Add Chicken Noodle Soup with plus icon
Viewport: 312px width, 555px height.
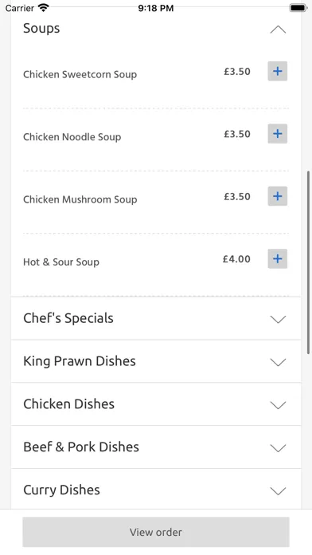click(x=277, y=134)
